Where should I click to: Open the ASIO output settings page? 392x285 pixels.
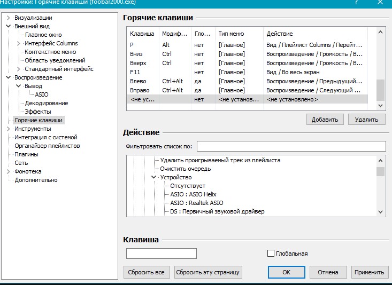click(41, 94)
